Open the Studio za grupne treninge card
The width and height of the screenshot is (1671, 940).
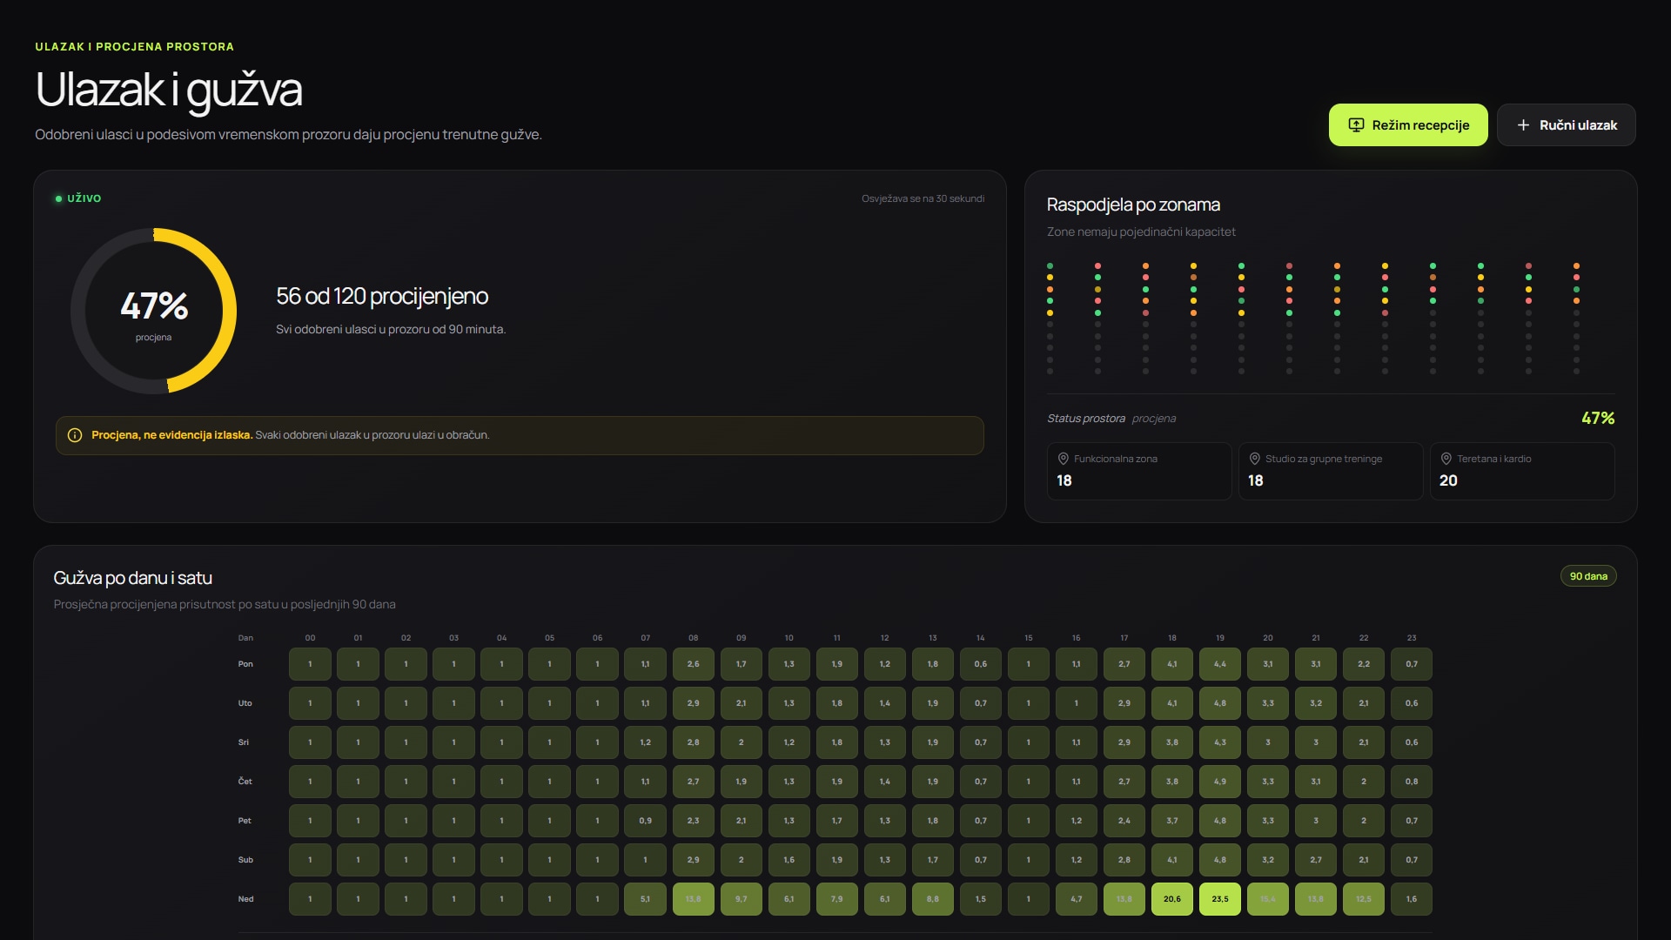(x=1331, y=471)
